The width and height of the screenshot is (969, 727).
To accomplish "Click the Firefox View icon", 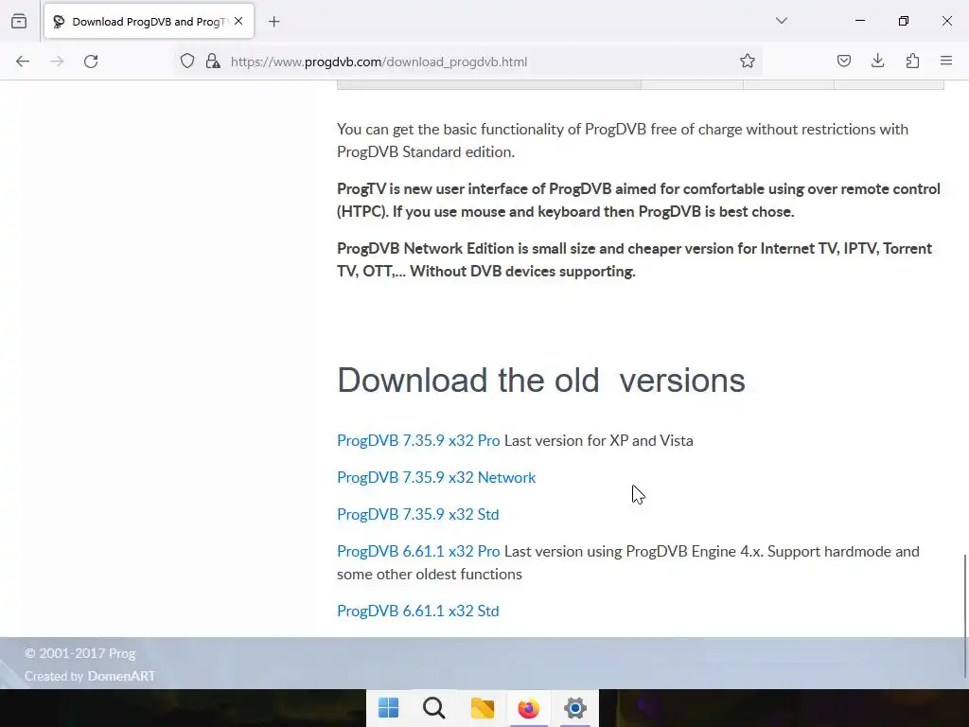I will pos(19,21).
